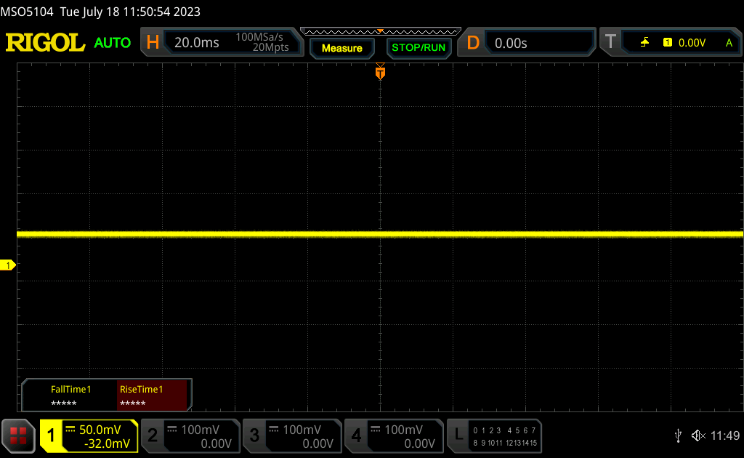The width and height of the screenshot is (744, 458).
Task: Open the delay D label
Action: pos(472,43)
